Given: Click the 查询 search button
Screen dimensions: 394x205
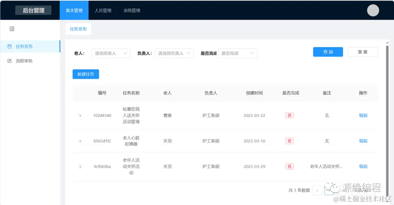Looking at the screenshot, I should pyautogui.click(x=328, y=52).
